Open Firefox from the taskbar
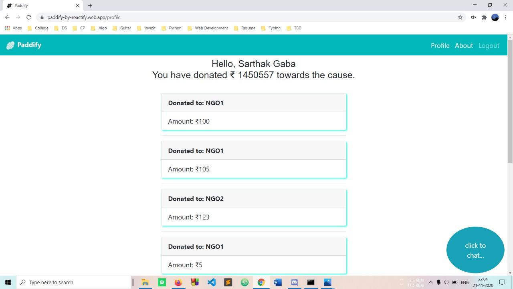The image size is (513, 289). pos(178,282)
